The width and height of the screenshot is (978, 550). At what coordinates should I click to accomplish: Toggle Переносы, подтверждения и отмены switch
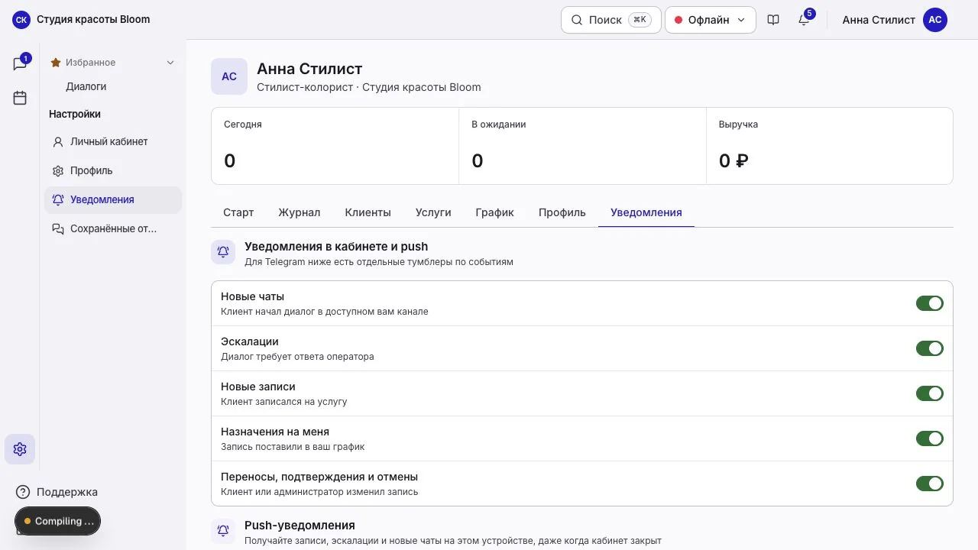click(x=930, y=484)
